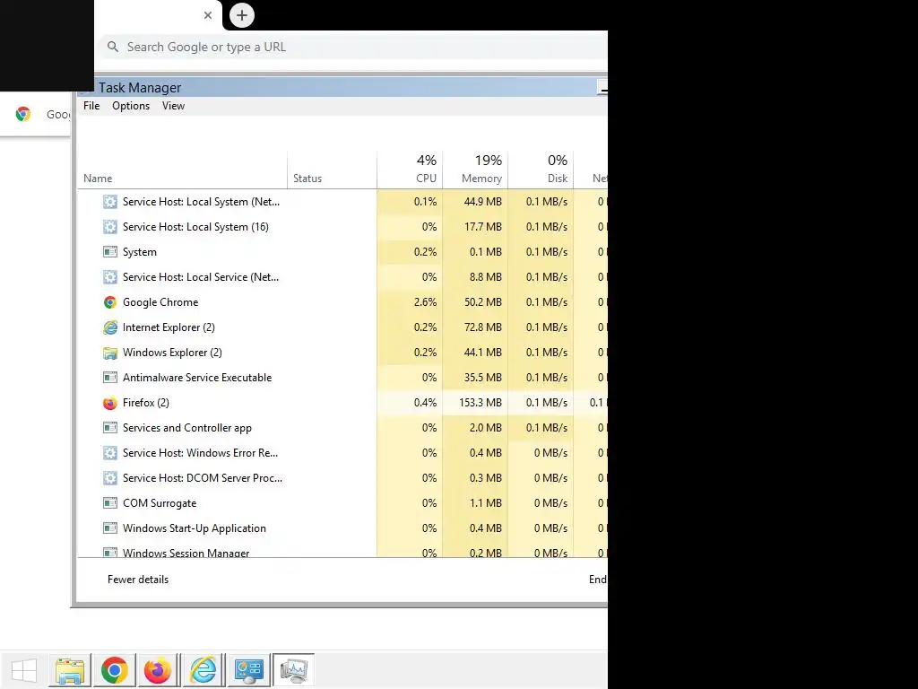
Task: Click the COM Surrogate process icon
Action: tap(110, 503)
